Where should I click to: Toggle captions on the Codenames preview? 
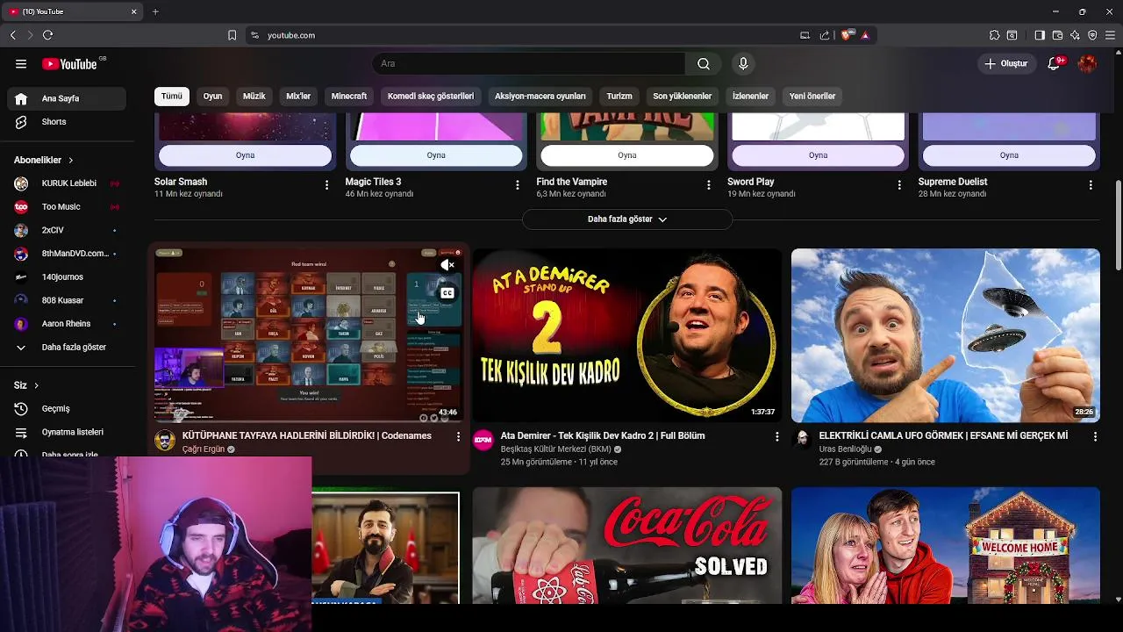447,293
